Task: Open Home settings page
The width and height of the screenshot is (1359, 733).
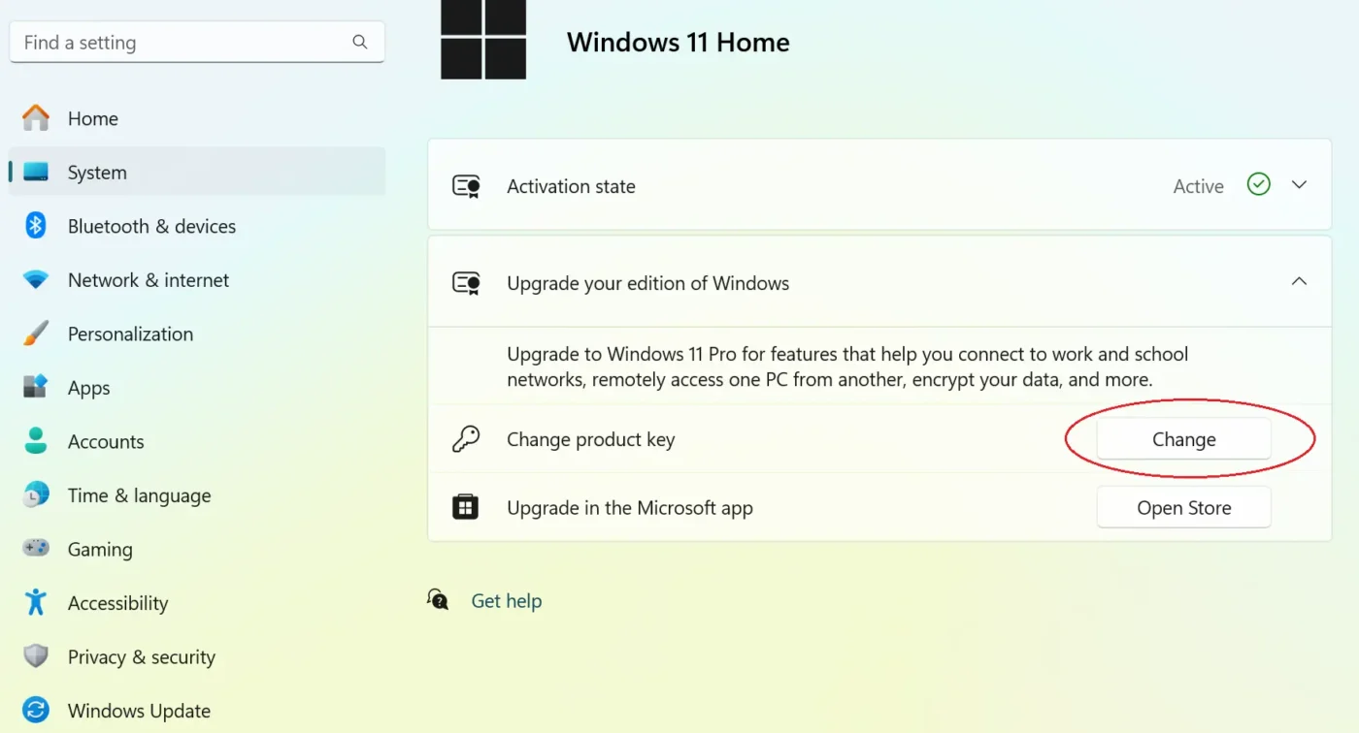Action: [197, 118]
